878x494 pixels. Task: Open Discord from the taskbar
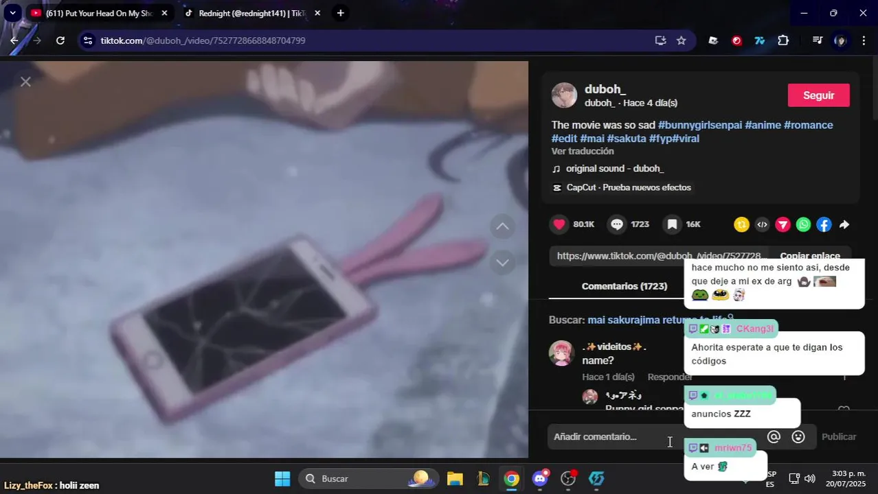tap(540, 478)
